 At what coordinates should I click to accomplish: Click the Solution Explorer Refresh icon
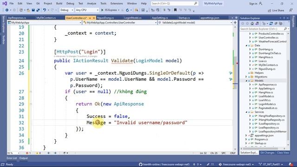(x=271, y=24)
